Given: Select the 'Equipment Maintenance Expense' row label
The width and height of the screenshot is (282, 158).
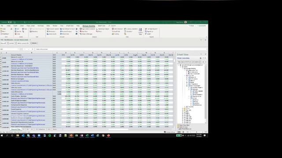Looking at the screenshot, I should point(22,122).
